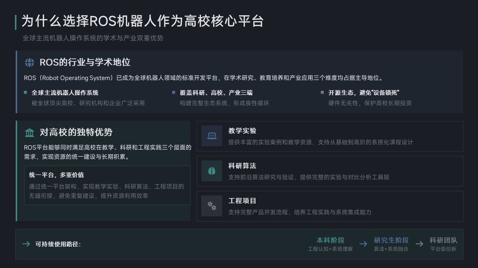Viewport: 478px width, 268px height.
Task: Click the globe icon beside ROS的行业与学术地位
Action: pyautogui.click(x=30, y=62)
